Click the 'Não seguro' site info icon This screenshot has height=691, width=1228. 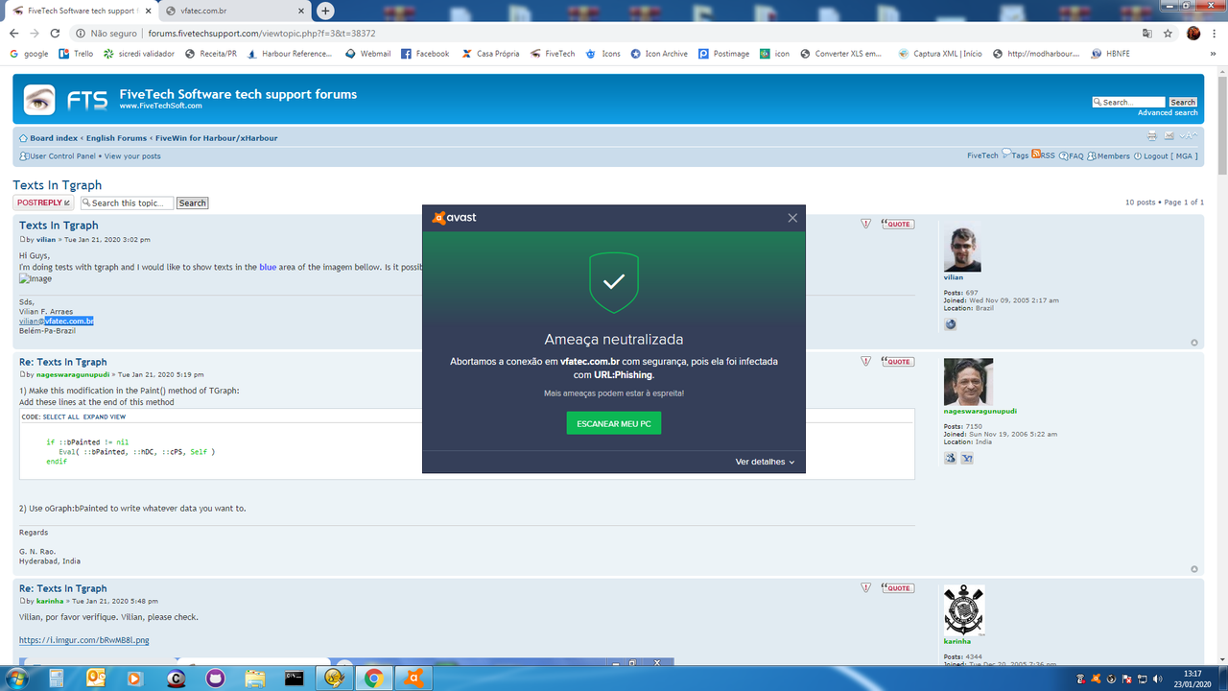coord(82,33)
